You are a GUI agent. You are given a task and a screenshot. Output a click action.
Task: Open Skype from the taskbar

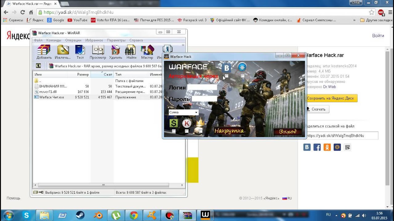26,215
